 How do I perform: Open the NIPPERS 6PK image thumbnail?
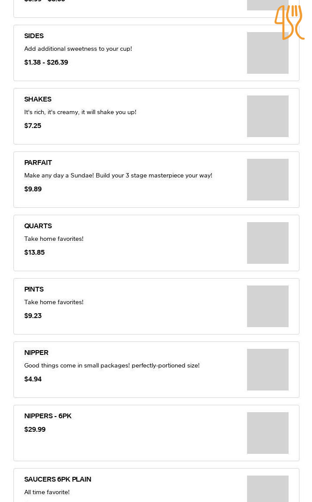(x=268, y=433)
